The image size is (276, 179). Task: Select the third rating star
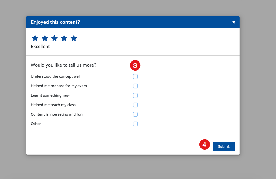[54, 38]
